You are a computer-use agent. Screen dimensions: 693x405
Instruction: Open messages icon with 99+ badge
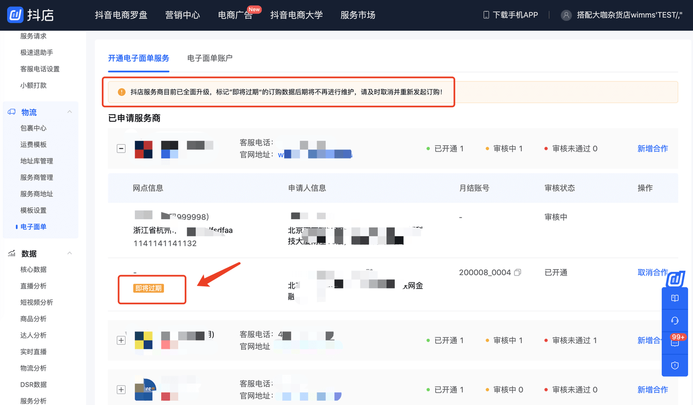pyautogui.click(x=675, y=342)
